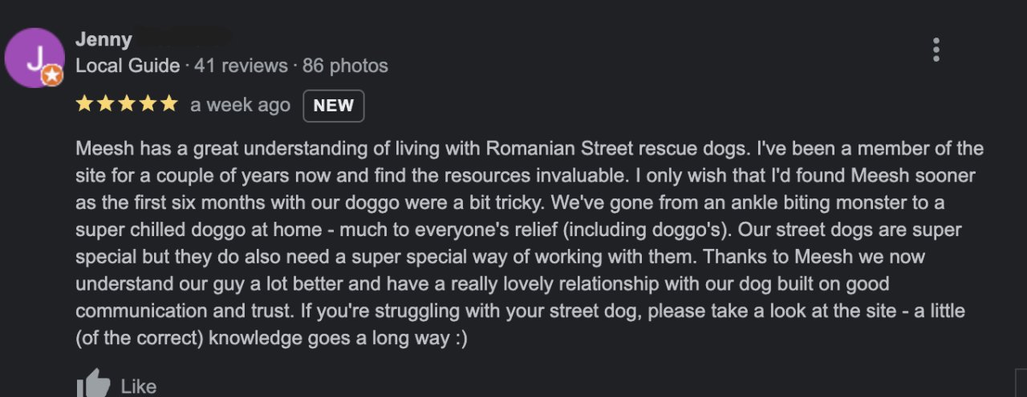Image resolution: width=1027 pixels, height=397 pixels.
Task: Click the NEW badge beside the timestamp
Action: point(333,106)
